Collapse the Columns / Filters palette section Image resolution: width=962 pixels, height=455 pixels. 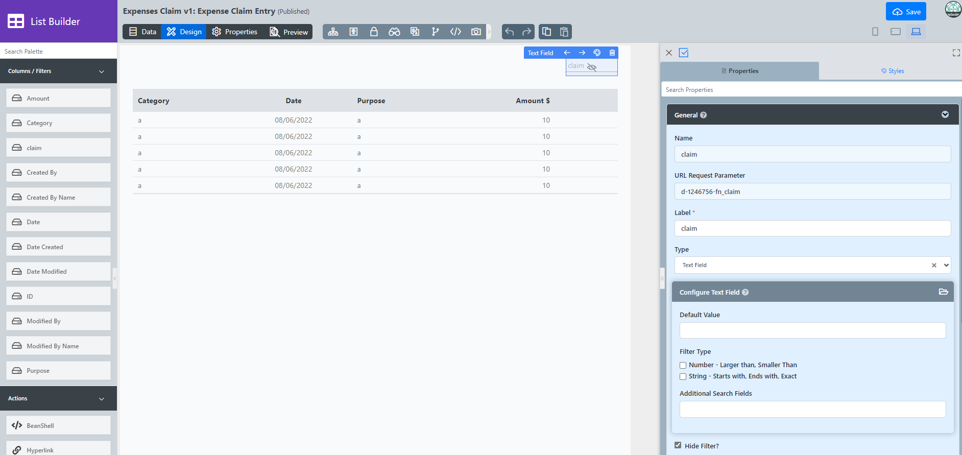102,71
